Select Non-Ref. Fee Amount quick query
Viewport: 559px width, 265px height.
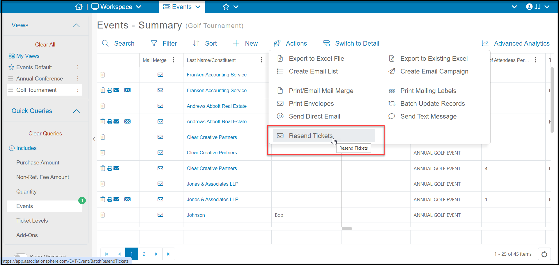pyautogui.click(x=43, y=177)
